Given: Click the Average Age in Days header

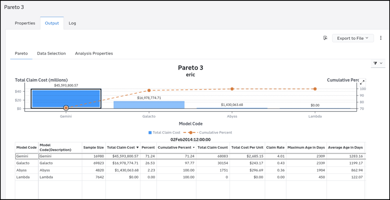Looking at the screenshot, I should click(x=345, y=147).
